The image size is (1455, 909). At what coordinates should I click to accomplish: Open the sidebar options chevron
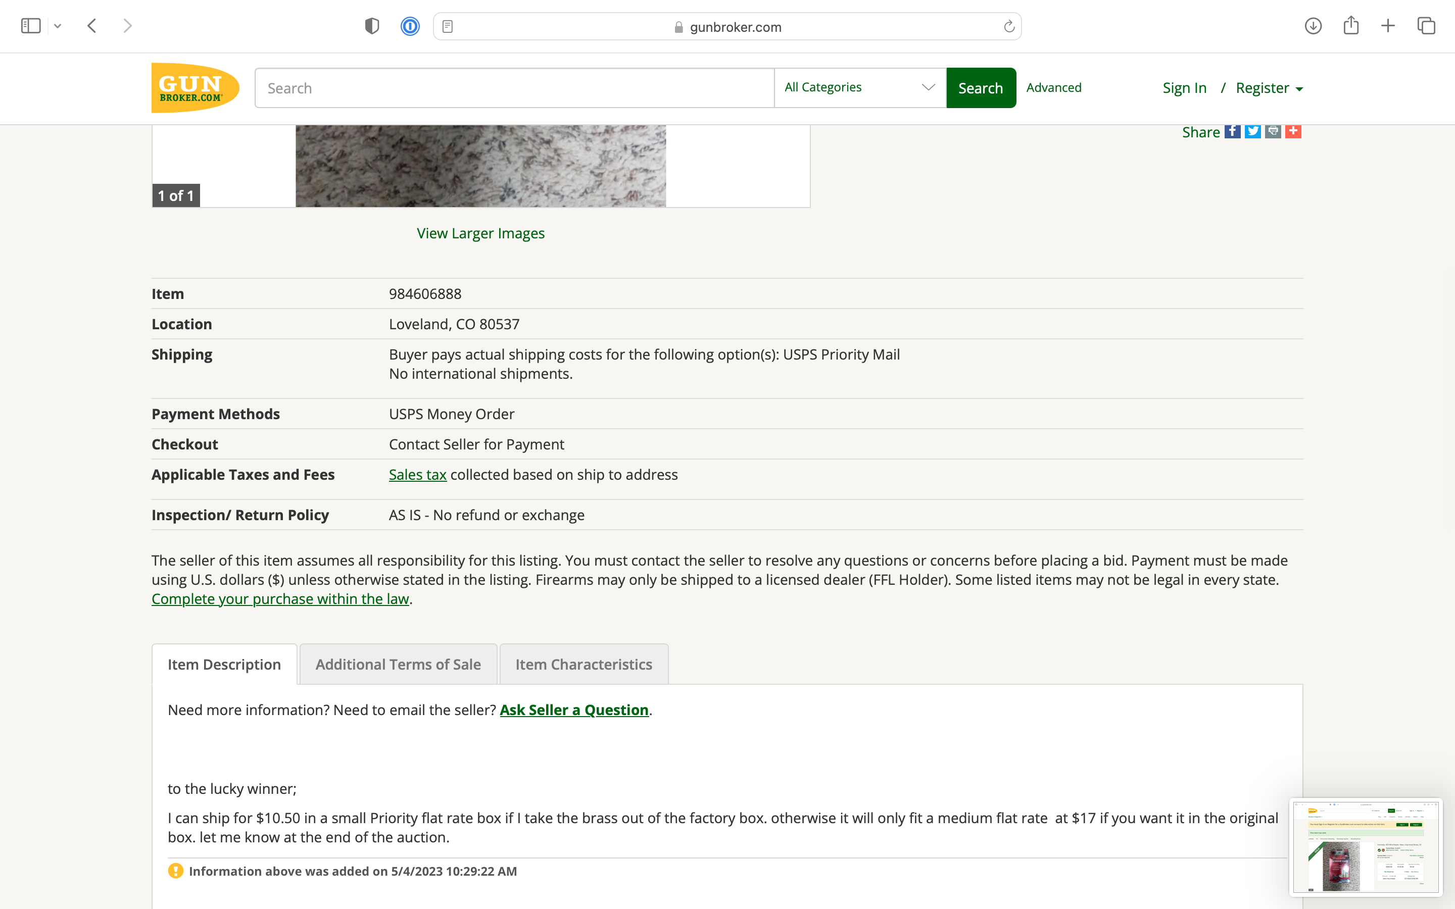pos(58,26)
